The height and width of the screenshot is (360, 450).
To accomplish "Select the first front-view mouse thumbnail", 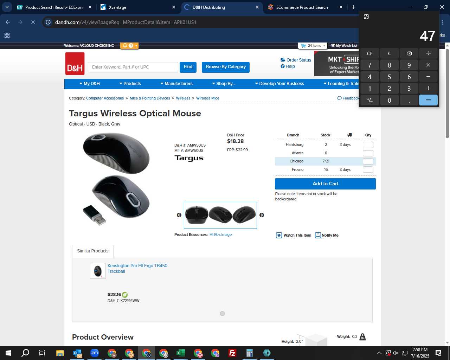I will (197, 215).
